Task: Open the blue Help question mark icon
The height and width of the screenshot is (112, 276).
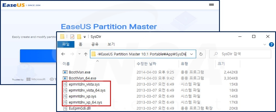Action: (272, 44)
